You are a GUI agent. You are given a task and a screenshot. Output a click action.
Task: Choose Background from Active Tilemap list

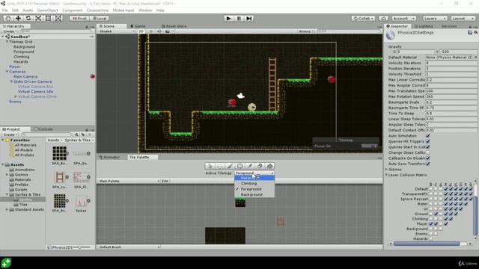[x=254, y=194]
